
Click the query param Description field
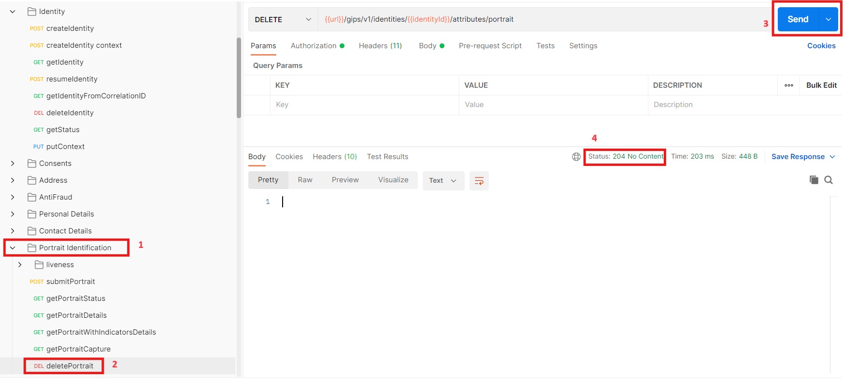coord(713,105)
